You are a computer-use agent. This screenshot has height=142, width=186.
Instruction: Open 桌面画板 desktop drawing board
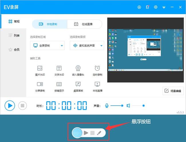[78, 87]
